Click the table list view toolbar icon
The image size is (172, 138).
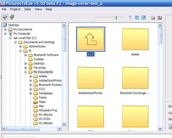(x=137, y=18)
